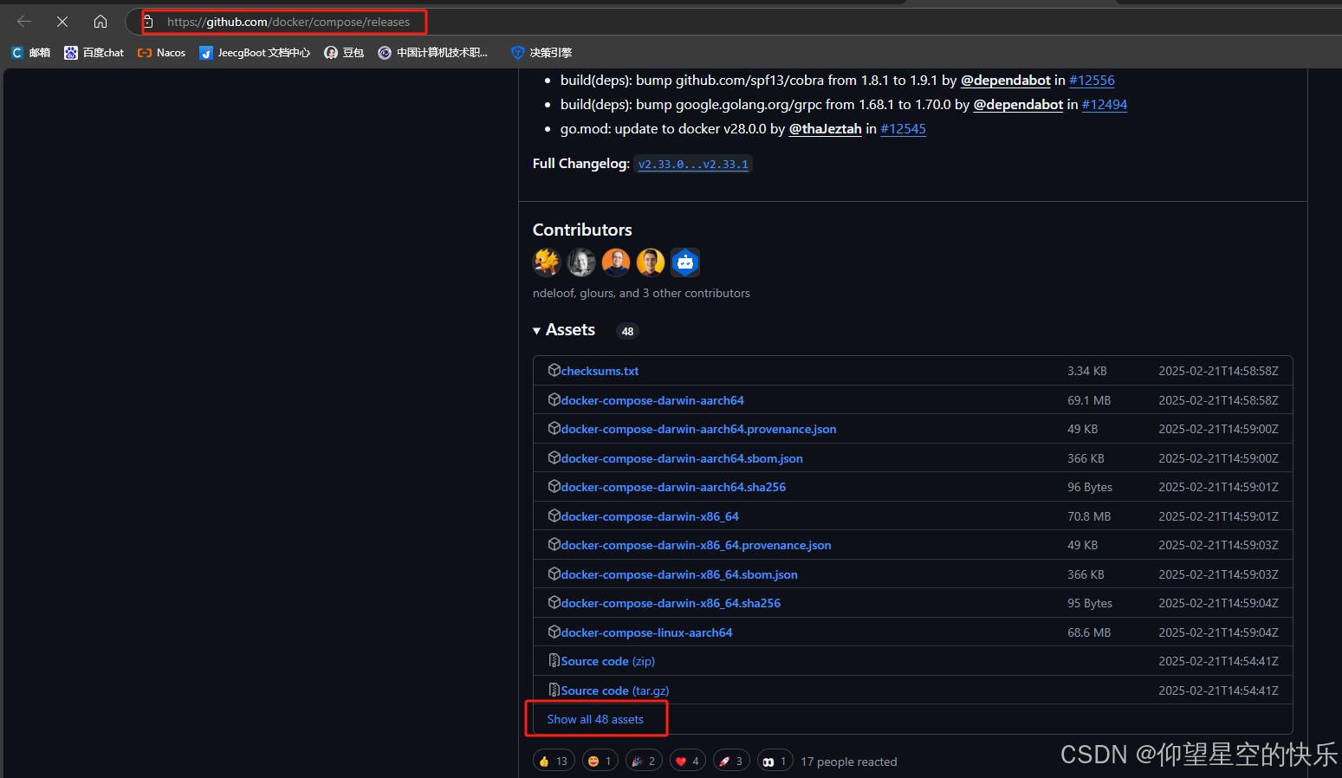Toggle the rocket reaction with 3
Screen dimensions: 1342x778
(731, 761)
